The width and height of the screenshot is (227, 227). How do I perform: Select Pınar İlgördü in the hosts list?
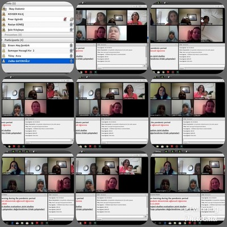(x=37, y=19)
